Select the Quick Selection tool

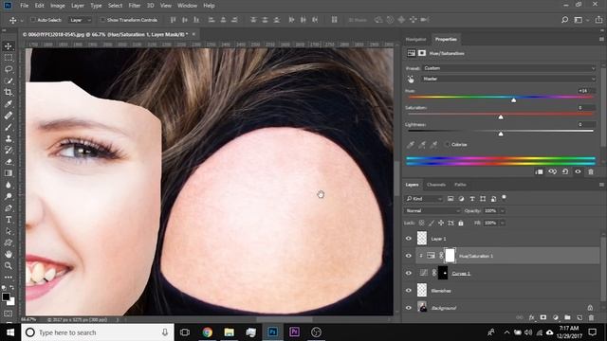(9, 81)
